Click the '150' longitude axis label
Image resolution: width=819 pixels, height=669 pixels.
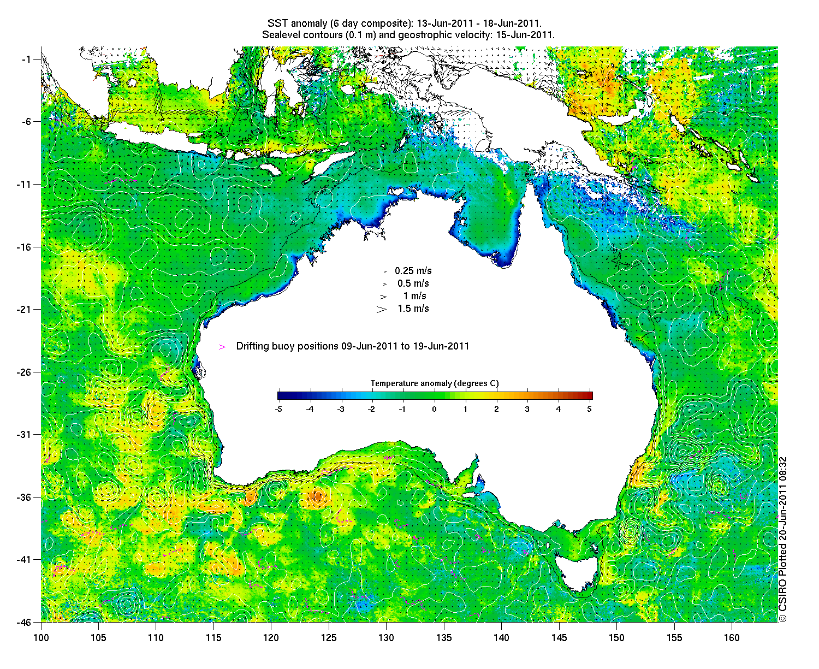[616, 637]
